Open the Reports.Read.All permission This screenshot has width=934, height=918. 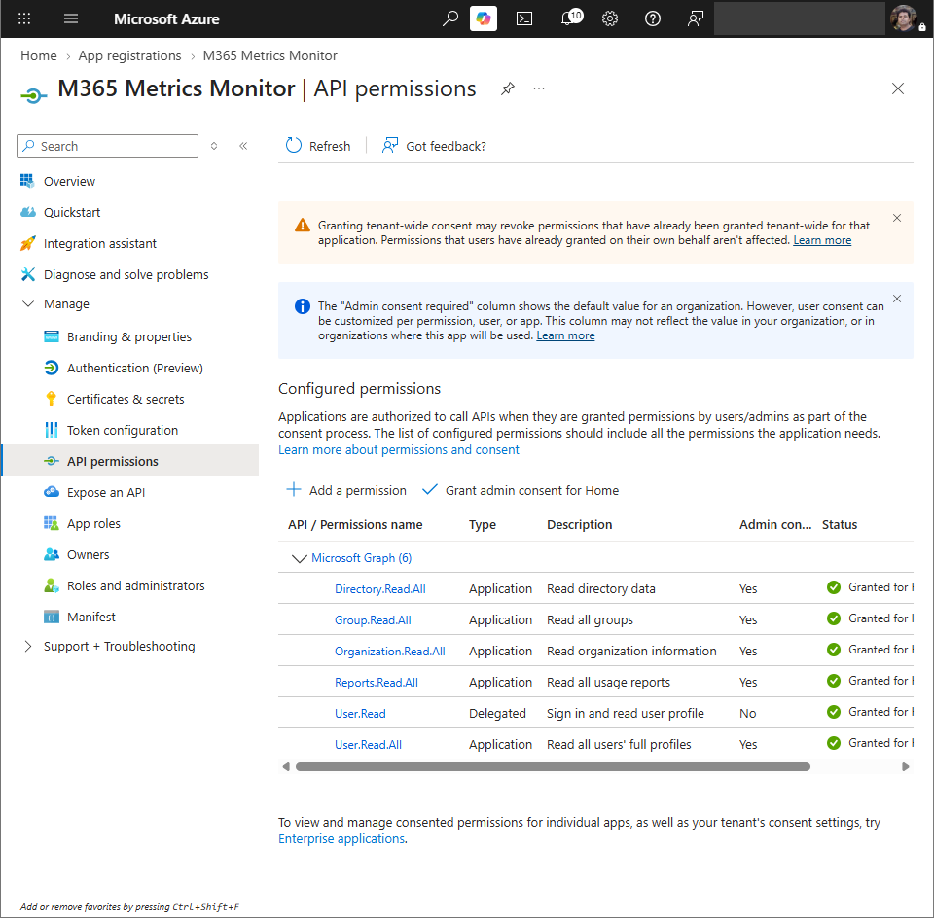[x=376, y=683]
